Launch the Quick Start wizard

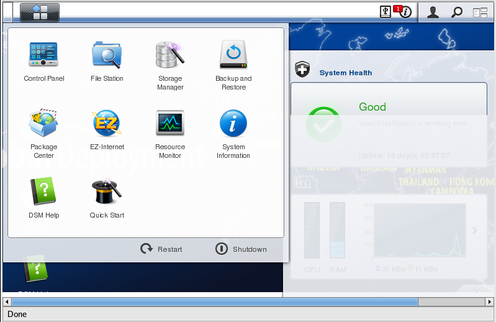pos(107,198)
